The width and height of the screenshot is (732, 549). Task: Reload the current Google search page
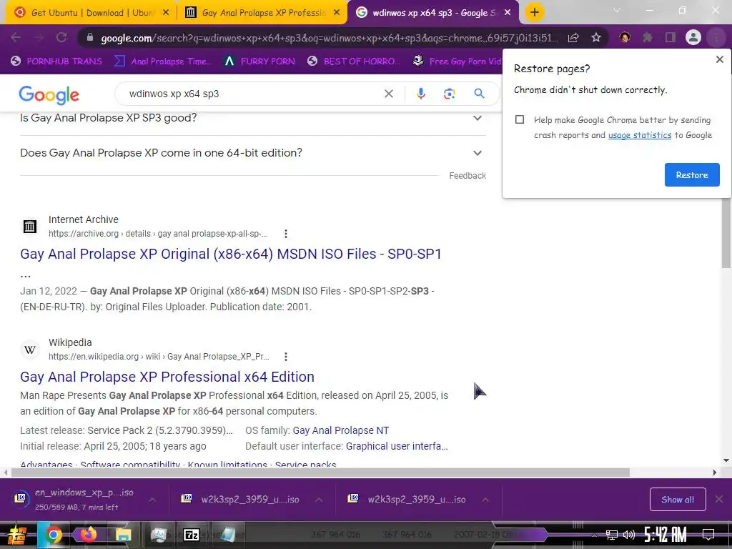click(x=61, y=37)
